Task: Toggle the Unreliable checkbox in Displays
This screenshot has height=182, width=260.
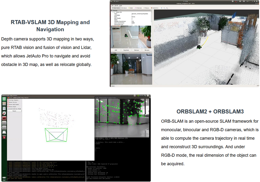Action: [133, 15]
